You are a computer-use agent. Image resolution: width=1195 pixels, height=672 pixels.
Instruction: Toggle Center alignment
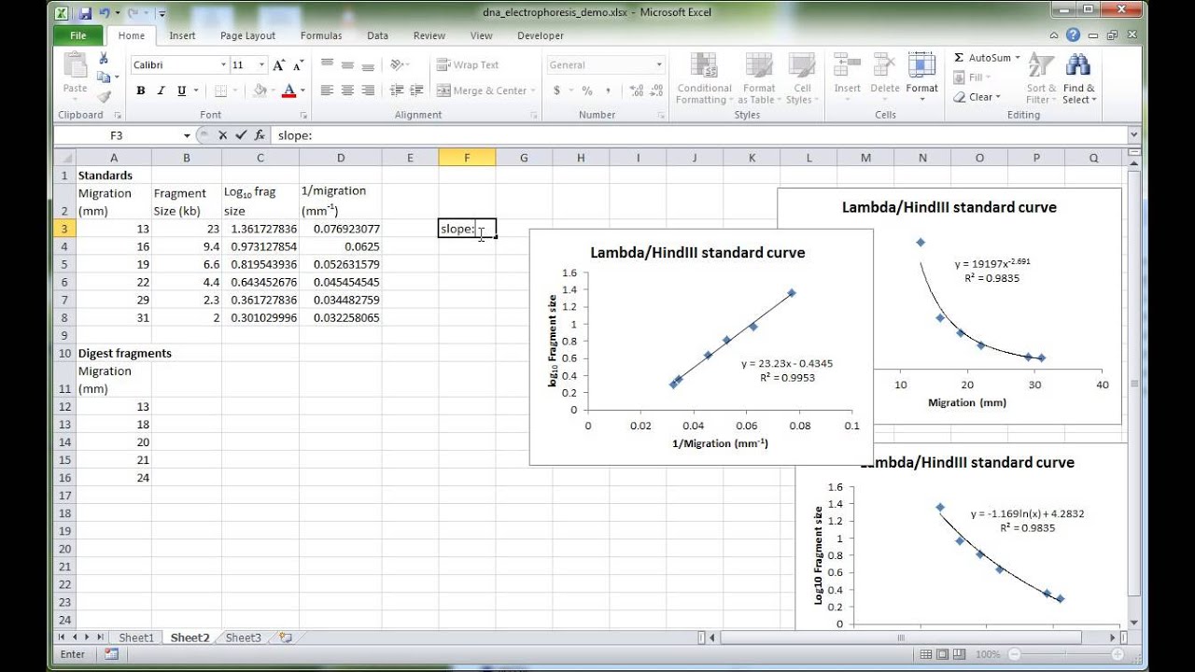click(347, 91)
